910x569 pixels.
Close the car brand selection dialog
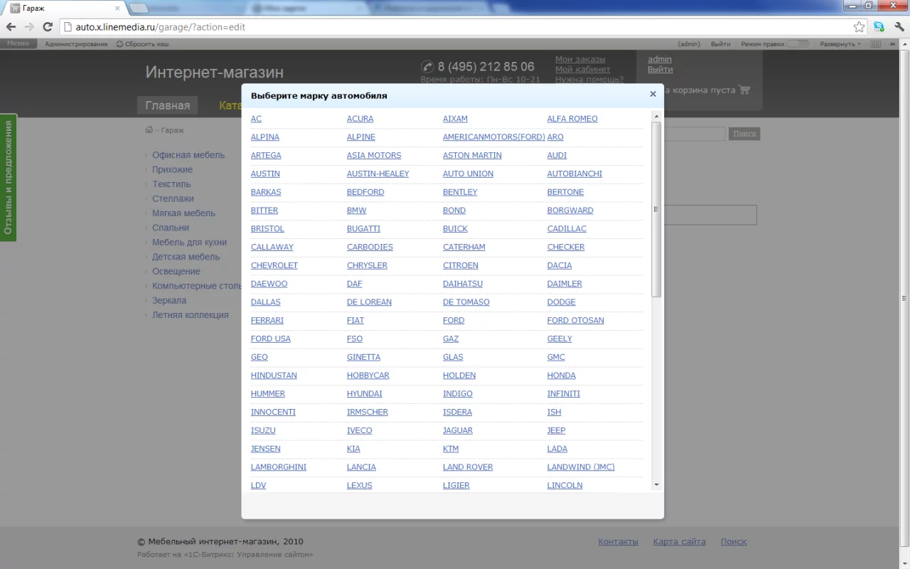click(653, 94)
